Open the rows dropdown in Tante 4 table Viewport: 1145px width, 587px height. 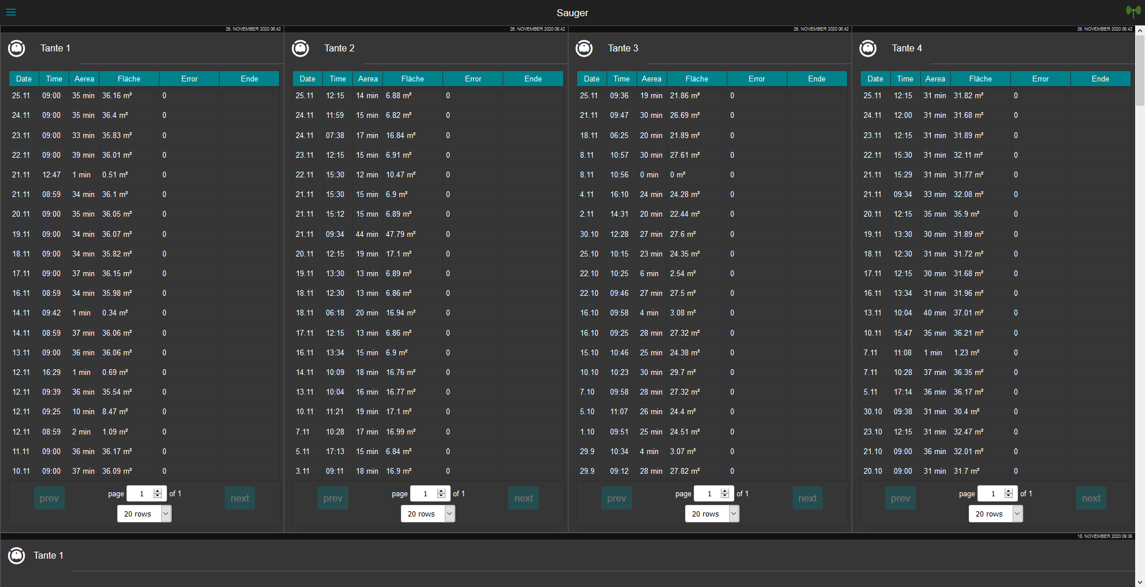coord(995,514)
